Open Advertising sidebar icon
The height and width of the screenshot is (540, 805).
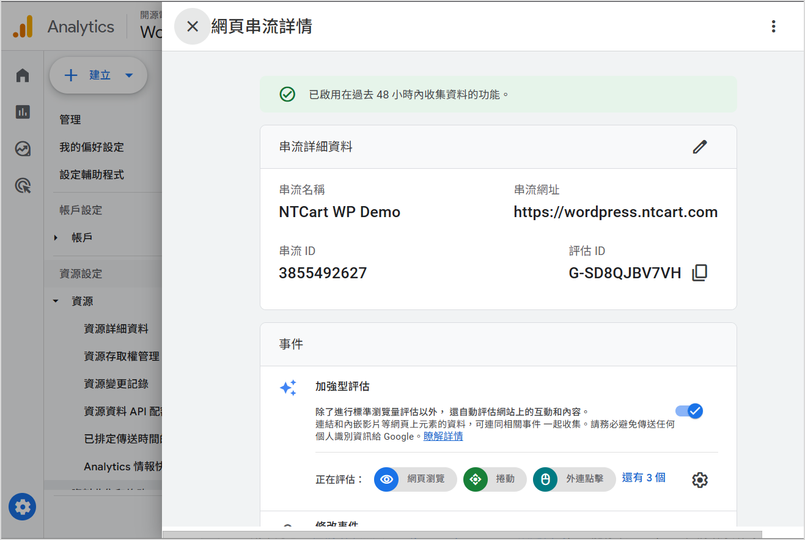click(23, 185)
